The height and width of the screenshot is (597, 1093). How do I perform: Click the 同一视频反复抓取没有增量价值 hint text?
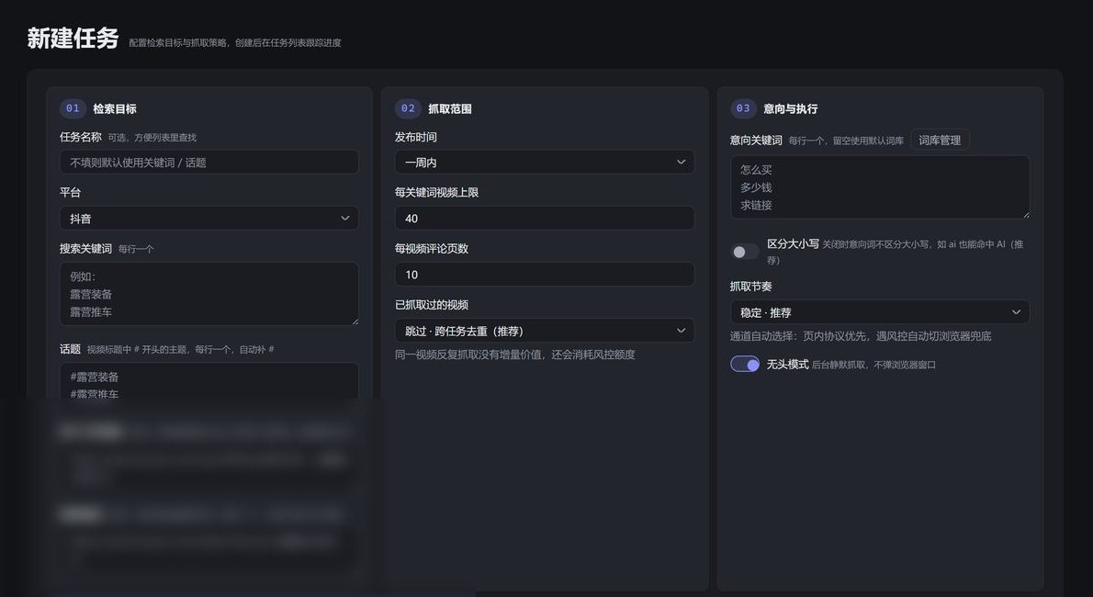(x=514, y=355)
